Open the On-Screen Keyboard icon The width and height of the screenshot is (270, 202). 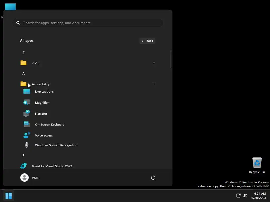[27, 124]
